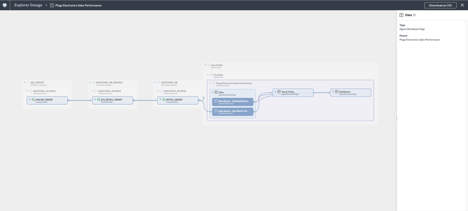468x211 pixels.
Task: Select the Data Source - Detailed Metric element
Action: coord(233,102)
